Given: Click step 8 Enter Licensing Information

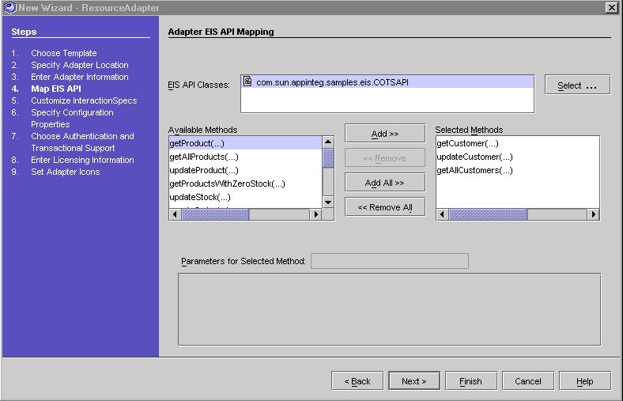Looking at the screenshot, I should point(82,160).
